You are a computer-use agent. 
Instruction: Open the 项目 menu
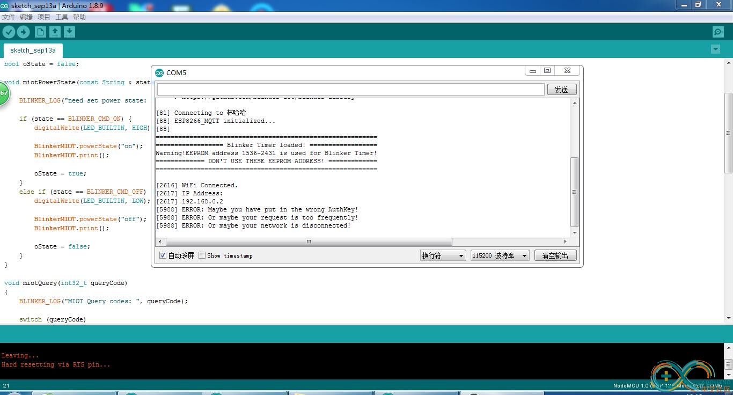point(44,17)
